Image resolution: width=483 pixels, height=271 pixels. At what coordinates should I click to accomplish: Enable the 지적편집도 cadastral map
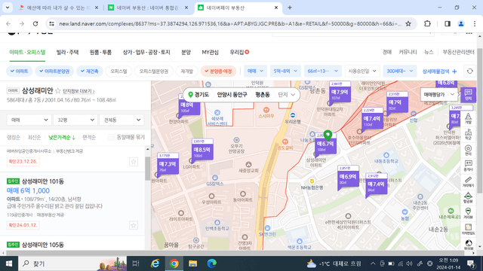click(468, 229)
